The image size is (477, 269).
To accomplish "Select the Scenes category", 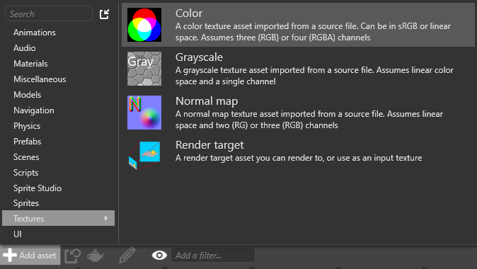I will tap(26, 157).
